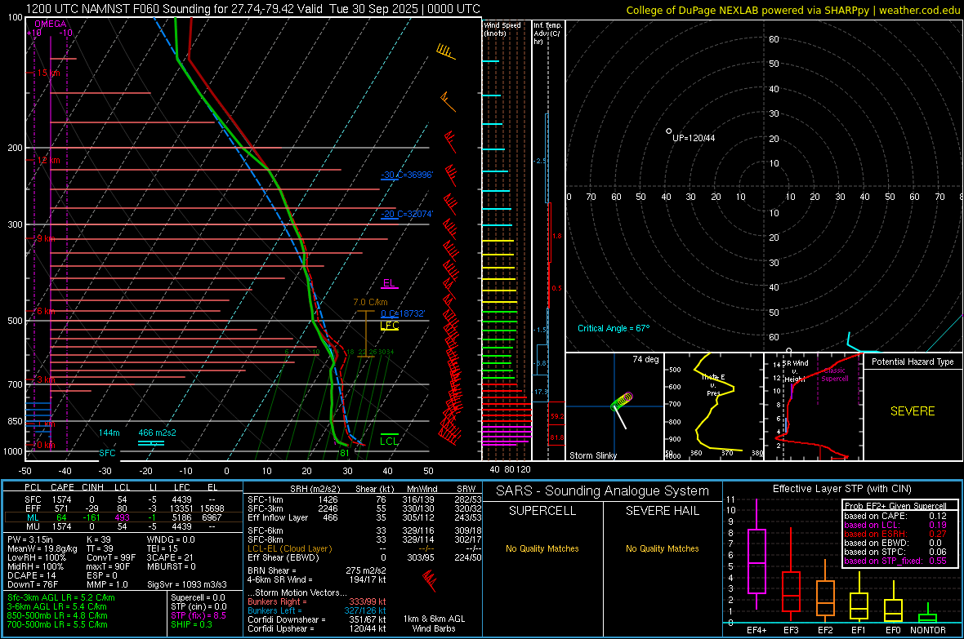Image resolution: width=964 pixels, height=639 pixels.
Task: Click the ConvT = 99F value
Action: [110, 557]
